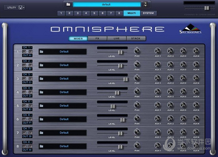Click the Pan knob of channel 5

[x=137, y=105]
